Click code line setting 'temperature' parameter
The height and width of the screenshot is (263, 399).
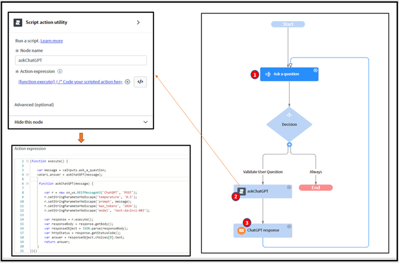coord(90,197)
